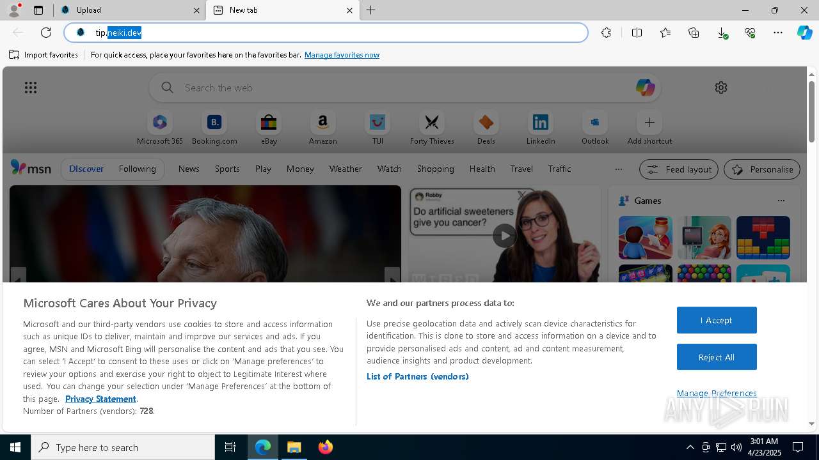The width and height of the screenshot is (819, 460).
Task: Focus the address bar with tip.neiki.dev
Action: click(x=326, y=33)
